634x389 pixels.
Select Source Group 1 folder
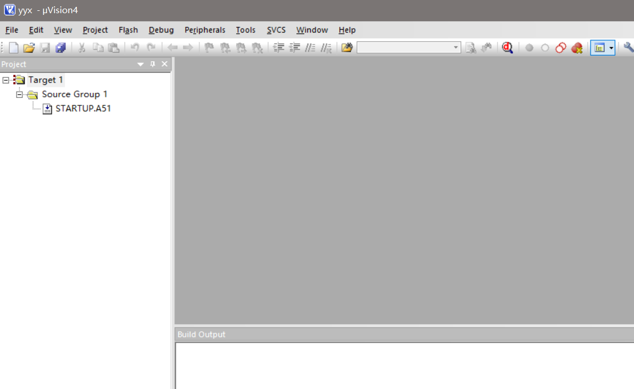(75, 94)
